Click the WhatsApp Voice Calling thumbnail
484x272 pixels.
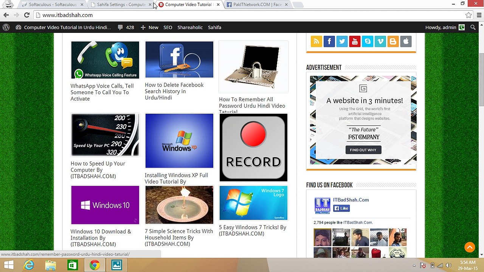tap(105, 60)
